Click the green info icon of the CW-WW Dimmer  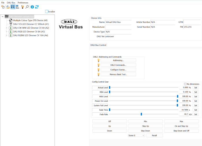click(x=11, y=28)
